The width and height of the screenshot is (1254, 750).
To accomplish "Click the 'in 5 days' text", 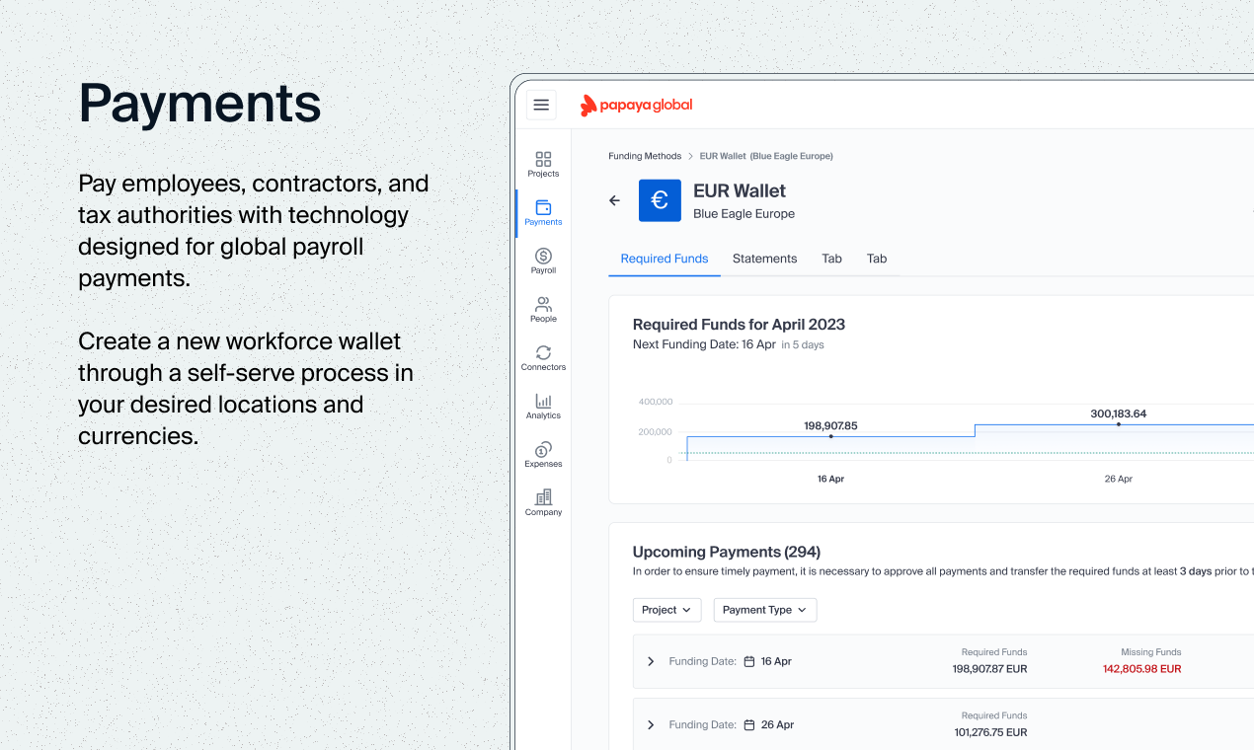I will click(803, 345).
